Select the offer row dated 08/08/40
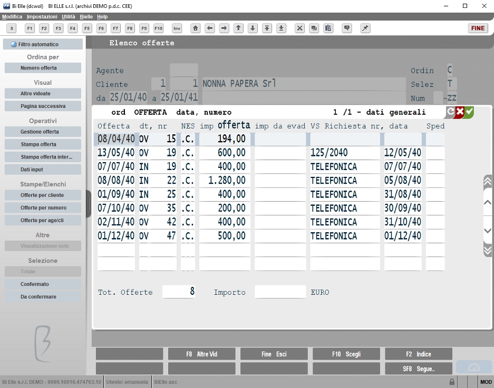The height and width of the screenshot is (388, 494). (x=271, y=180)
